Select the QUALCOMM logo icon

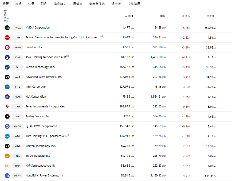point(7,126)
